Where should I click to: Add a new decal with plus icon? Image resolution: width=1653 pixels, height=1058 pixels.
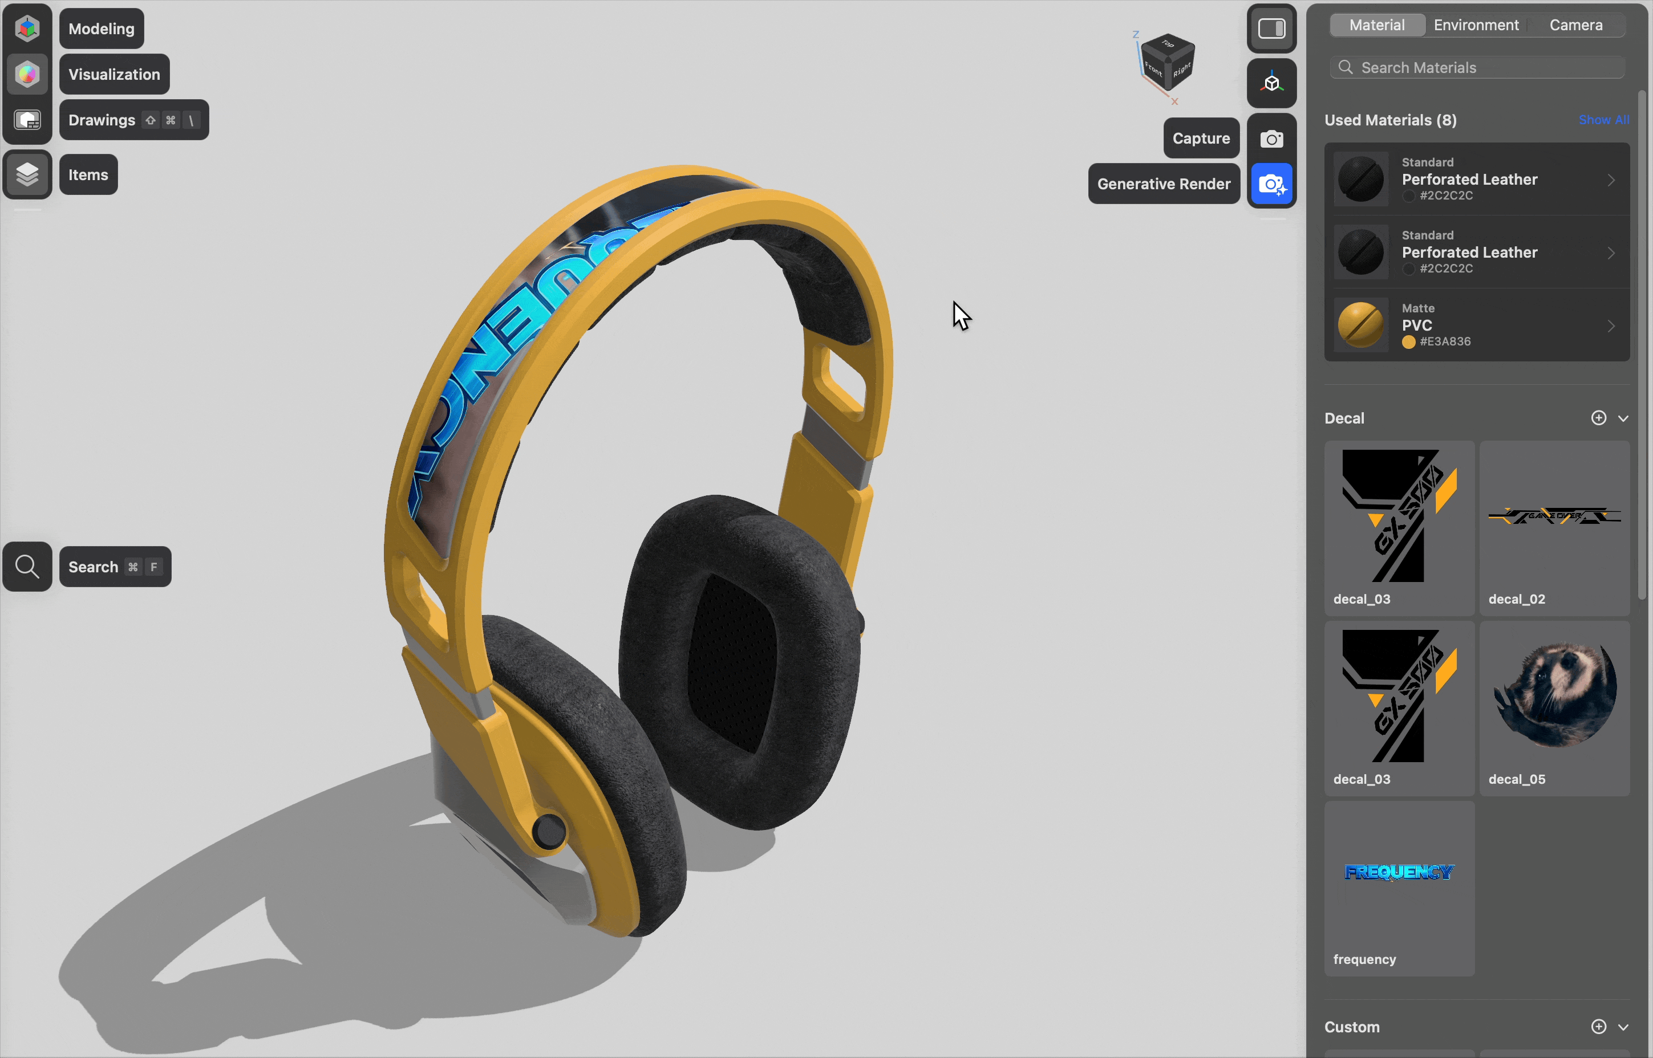tap(1598, 418)
